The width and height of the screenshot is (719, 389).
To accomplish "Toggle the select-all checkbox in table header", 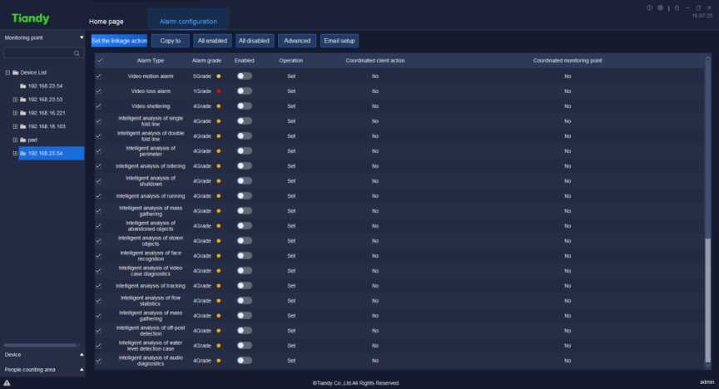I will (x=99, y=61).
